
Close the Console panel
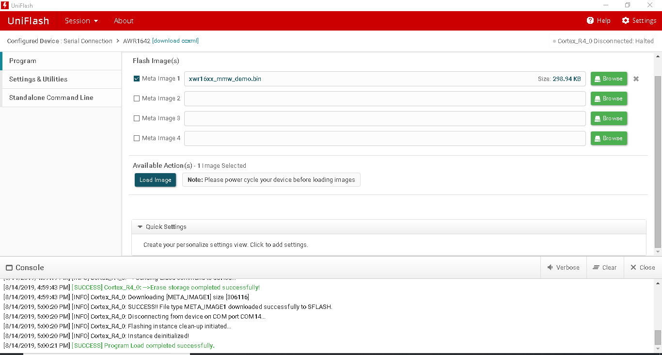[643, 268]
